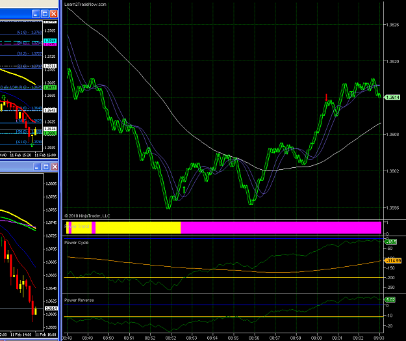Viewport: 406px width, 341px height.
Task: Click the 1.3626 price on main axis
Action: 393,25
